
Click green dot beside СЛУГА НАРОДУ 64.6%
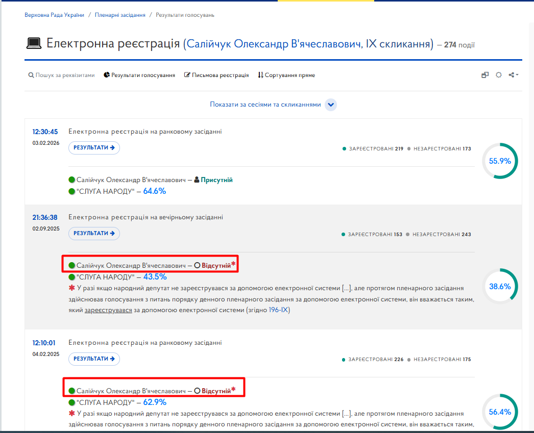tap(71, 191)
